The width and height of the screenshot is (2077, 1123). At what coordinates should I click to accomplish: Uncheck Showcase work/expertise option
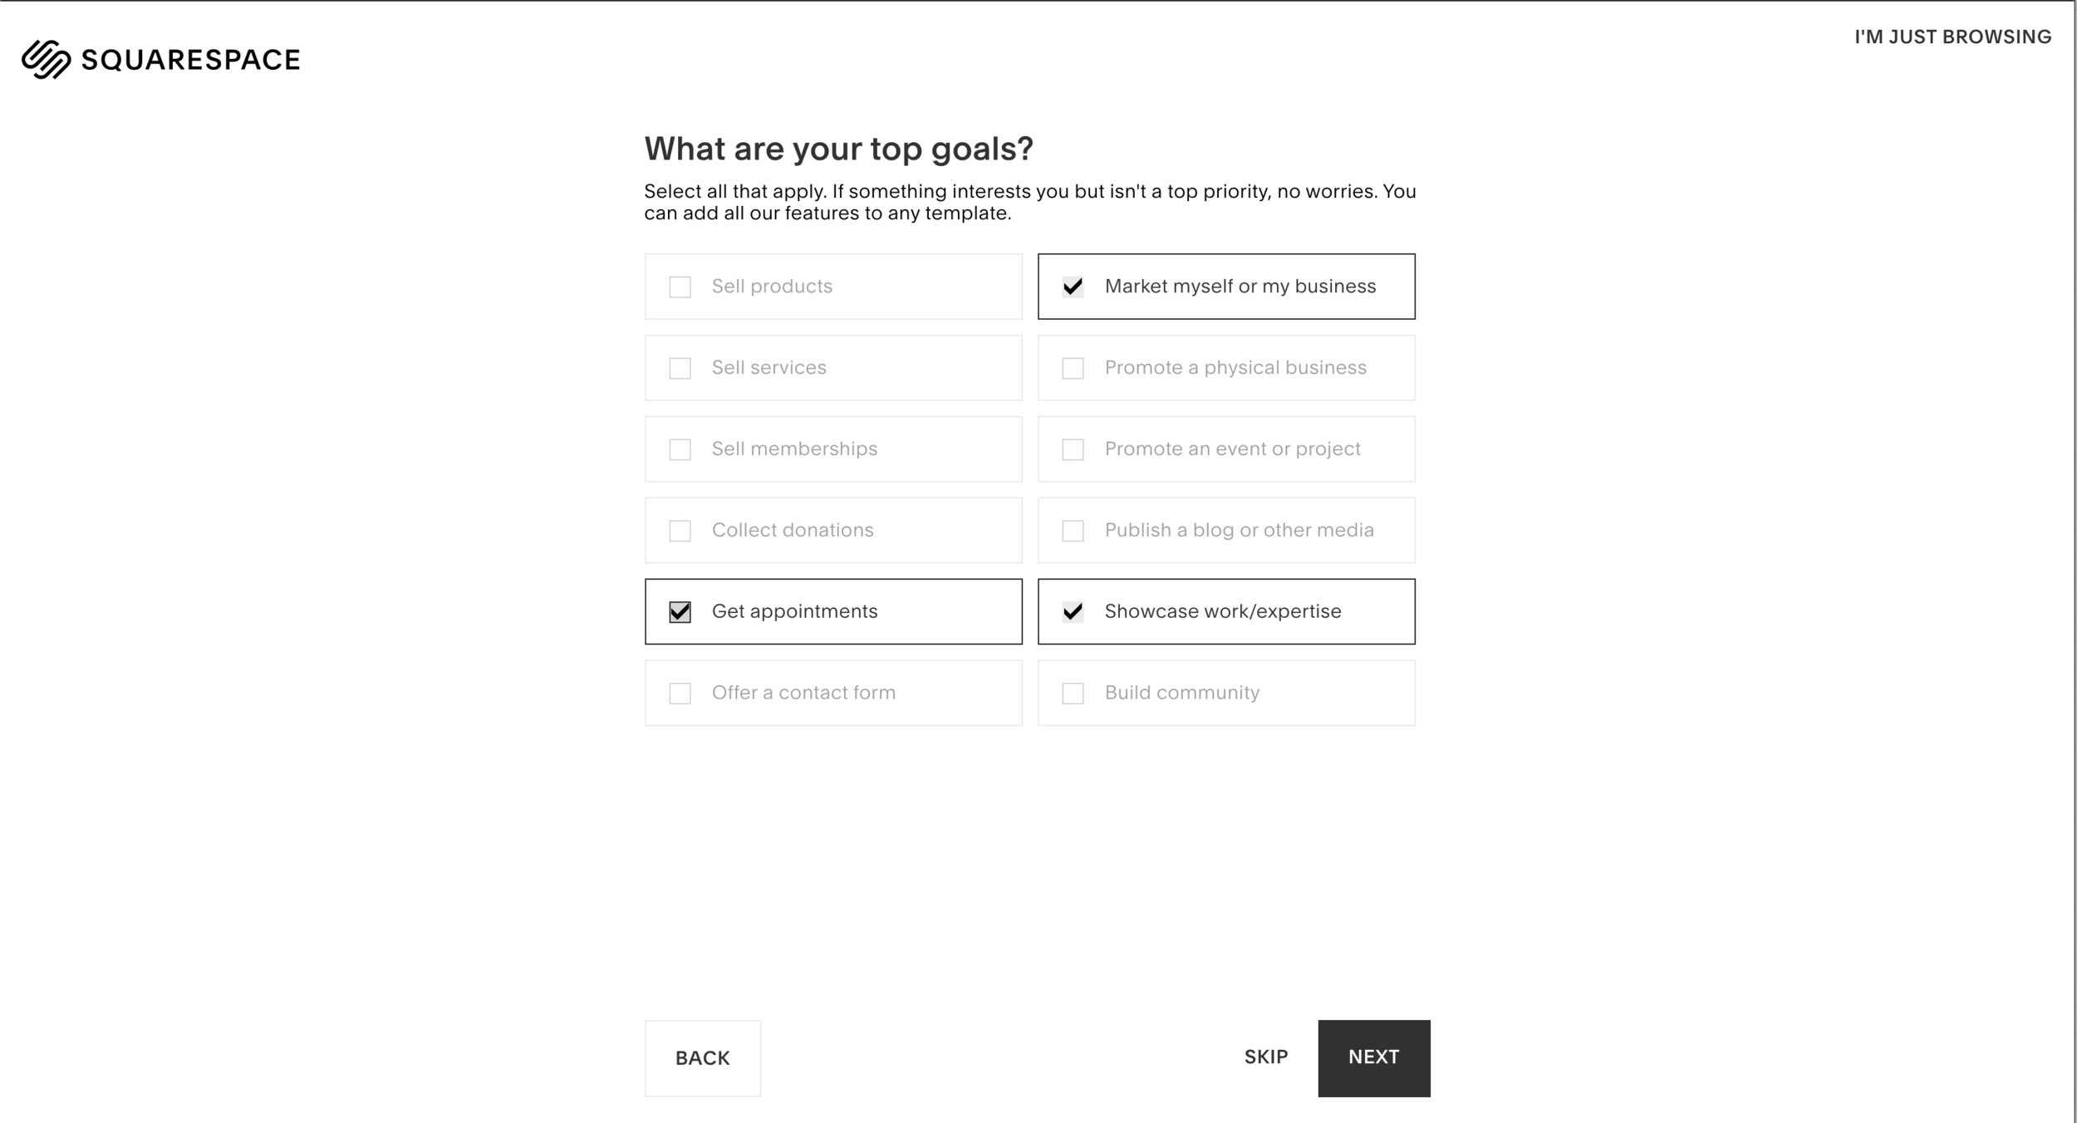(1073, 612)
